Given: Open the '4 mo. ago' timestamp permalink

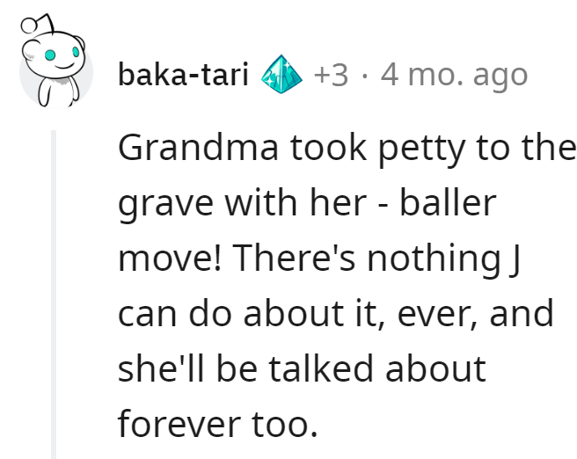Looking at the screenshot, I should tap(454, 76).
